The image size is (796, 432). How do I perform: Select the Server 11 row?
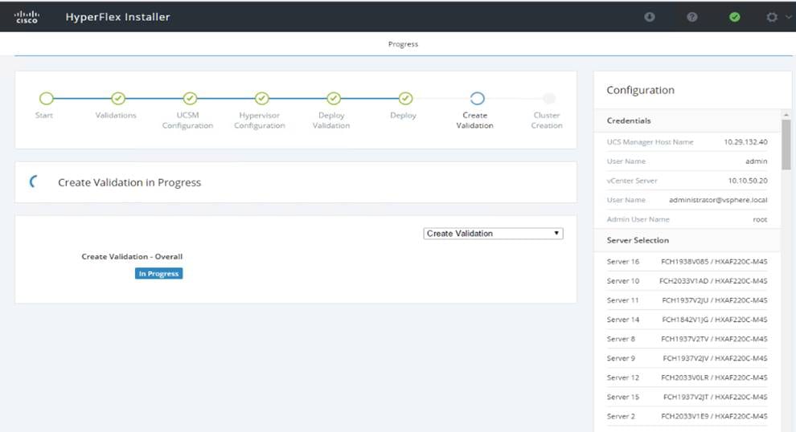click(687, 300)
